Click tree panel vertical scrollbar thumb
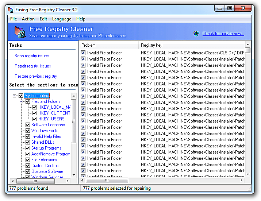Viewport: 261px width, 201px height. [x=74, y=121]
